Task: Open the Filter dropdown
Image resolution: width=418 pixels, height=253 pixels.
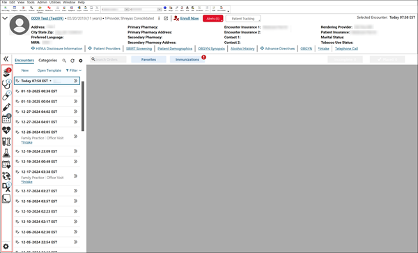Action: coord(74,70)
